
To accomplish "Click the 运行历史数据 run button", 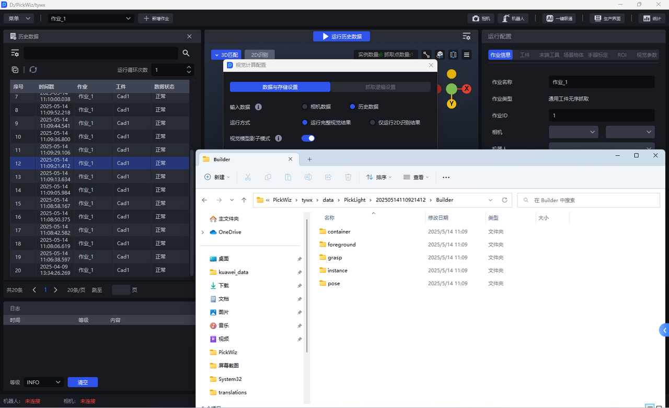I will (341, 37).
